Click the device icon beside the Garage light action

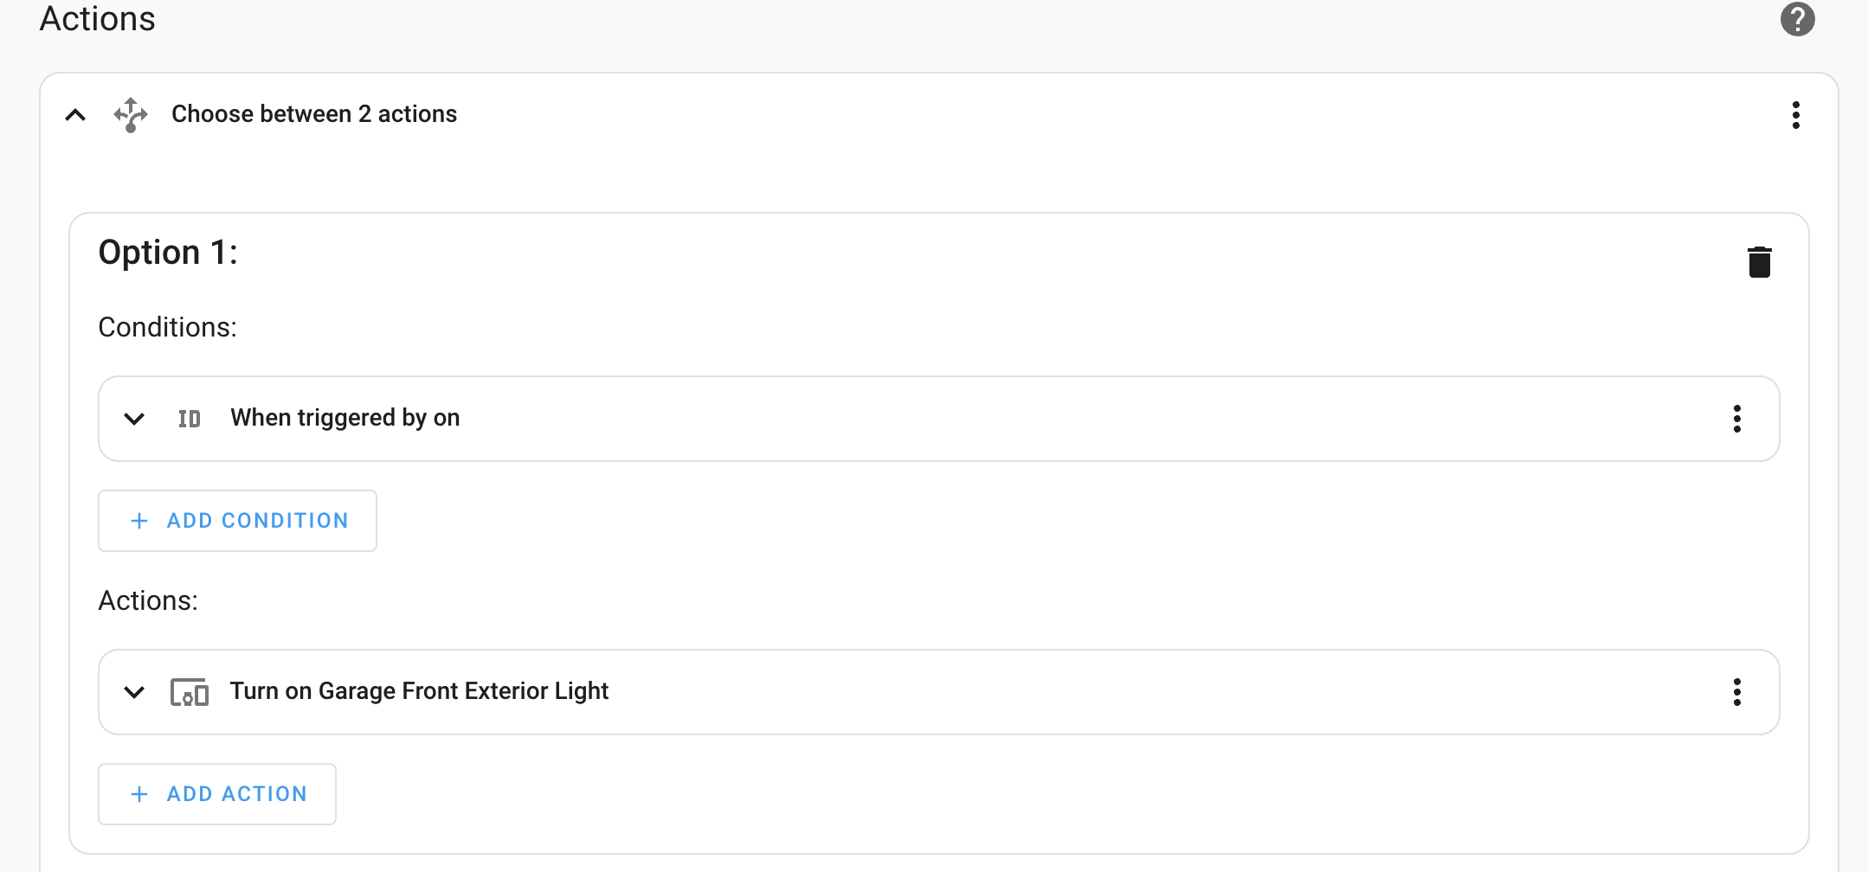190,692
